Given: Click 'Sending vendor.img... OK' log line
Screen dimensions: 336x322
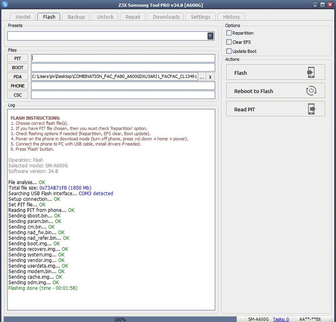Looking at the screenshot, I should (37, 260).
